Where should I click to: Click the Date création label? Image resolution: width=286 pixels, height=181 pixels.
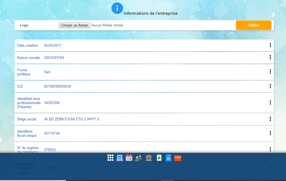28,45
